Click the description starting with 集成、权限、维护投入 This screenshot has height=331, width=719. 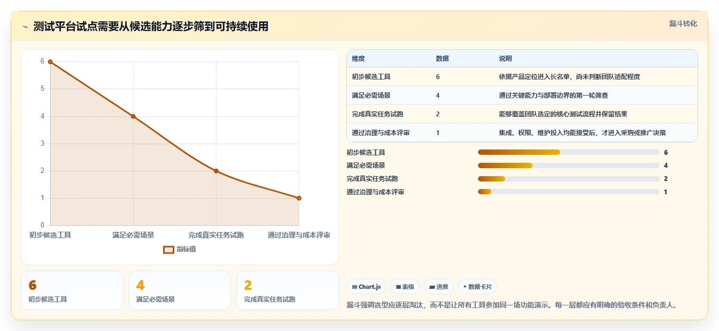582,132
